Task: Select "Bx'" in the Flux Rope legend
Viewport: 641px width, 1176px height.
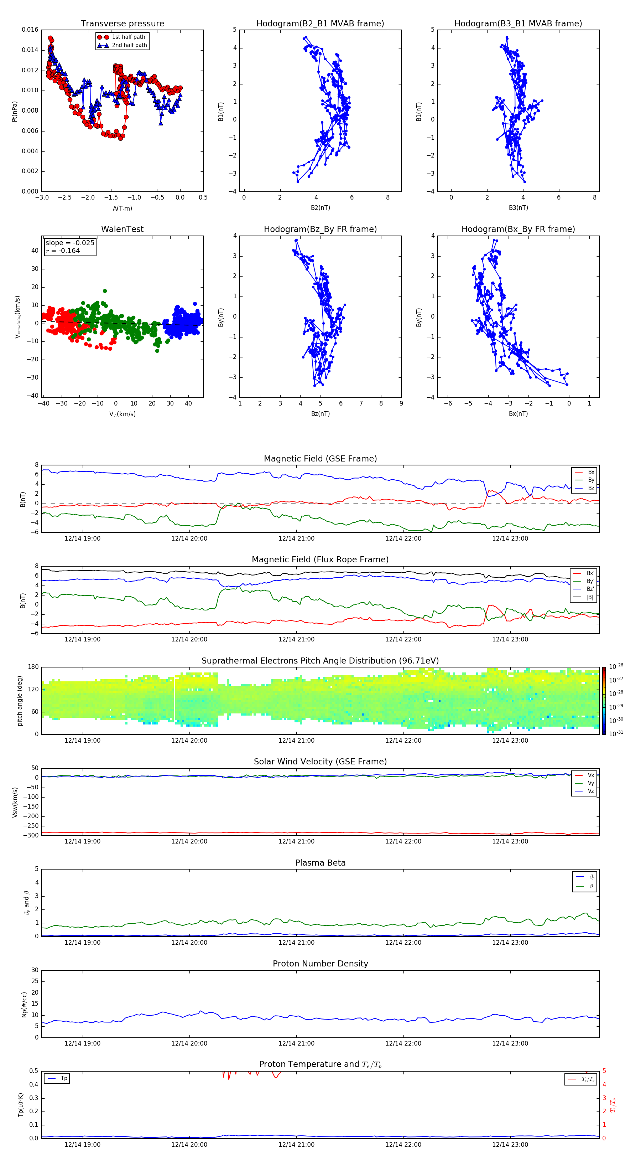Action: (x=584, y=573)
